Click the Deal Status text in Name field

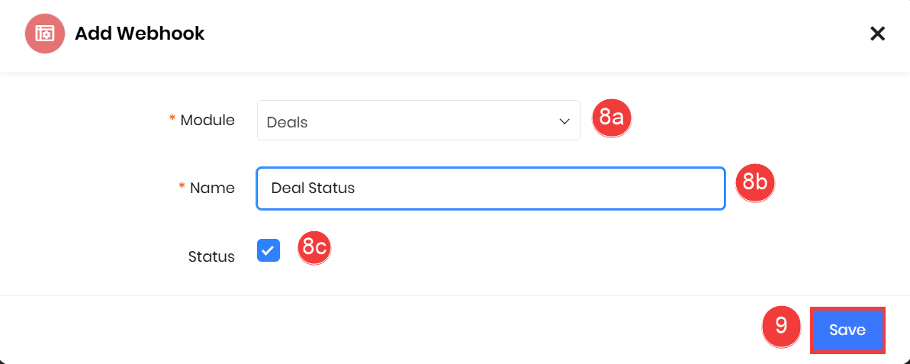313,188
